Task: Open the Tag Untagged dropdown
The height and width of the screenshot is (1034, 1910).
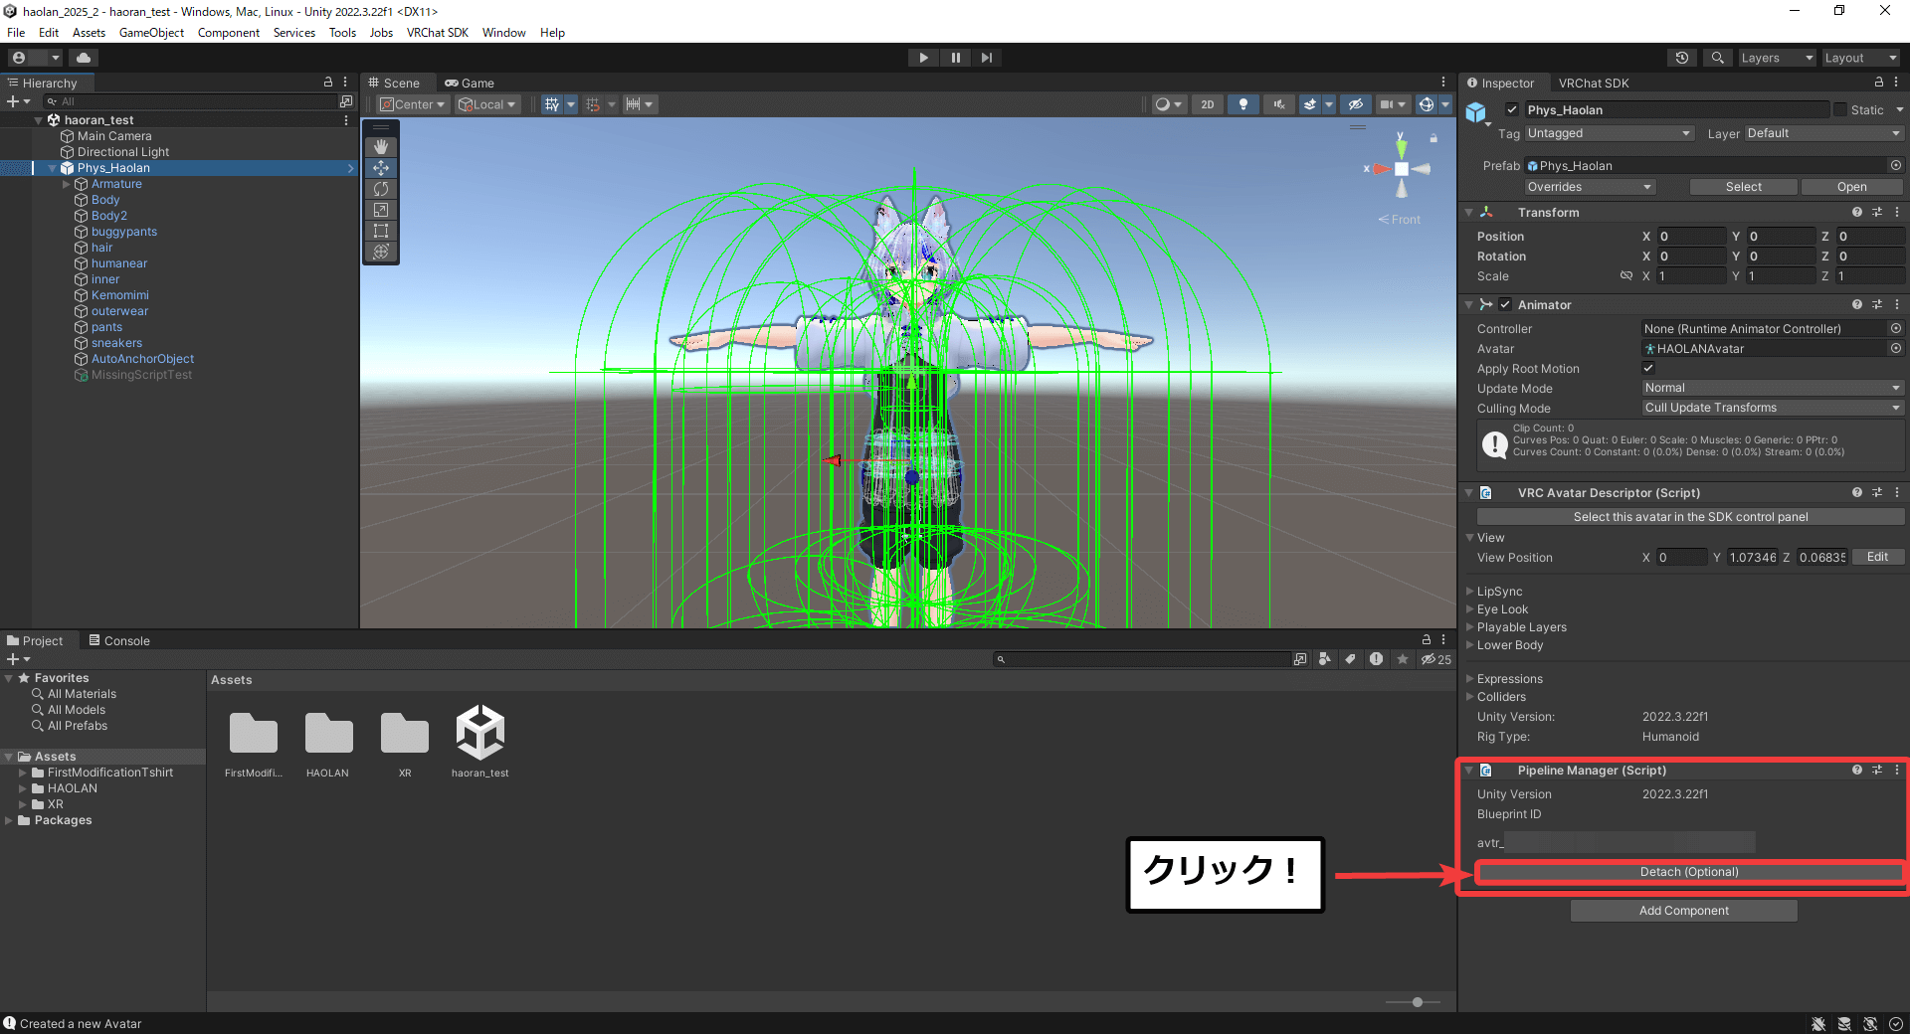Action: click(1609, 133)
